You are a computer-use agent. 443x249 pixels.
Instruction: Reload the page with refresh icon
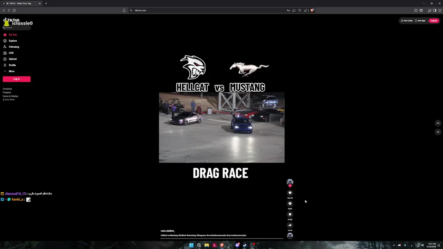coord(14,10)
